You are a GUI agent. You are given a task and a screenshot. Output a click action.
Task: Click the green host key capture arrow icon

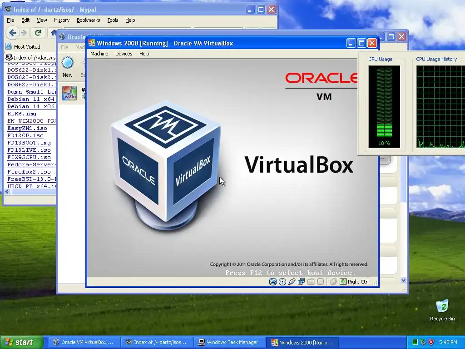click(343, 282)
